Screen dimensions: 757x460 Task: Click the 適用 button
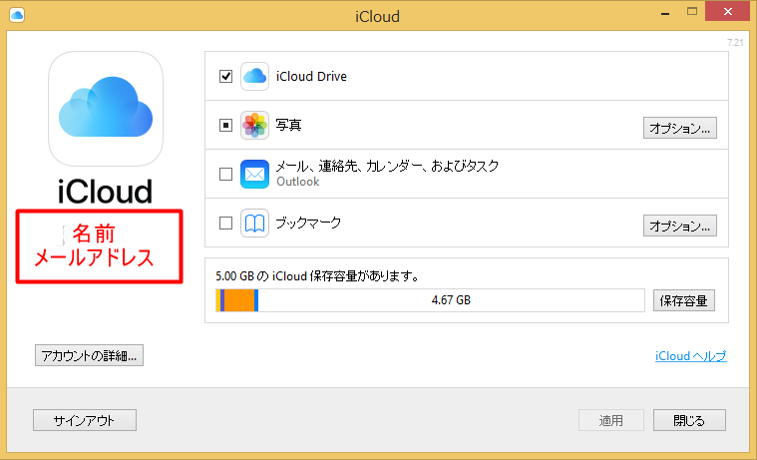pyautogui.click(x=611, y=420)
